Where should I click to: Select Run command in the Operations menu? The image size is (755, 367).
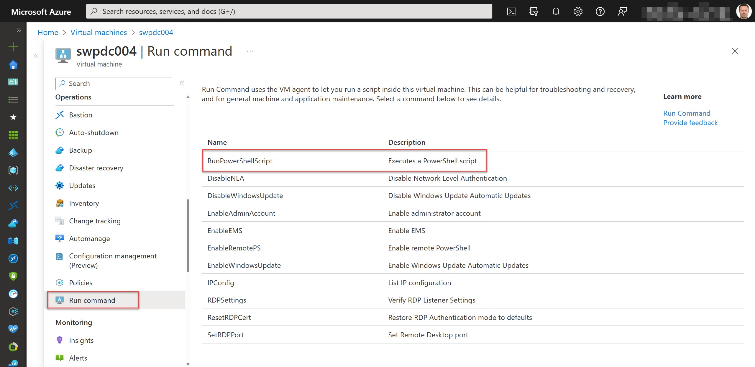pos(92,300)
